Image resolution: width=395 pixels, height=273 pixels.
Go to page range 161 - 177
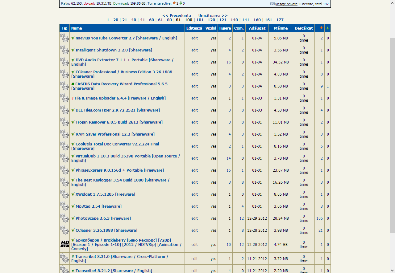[x=274, y=20]
